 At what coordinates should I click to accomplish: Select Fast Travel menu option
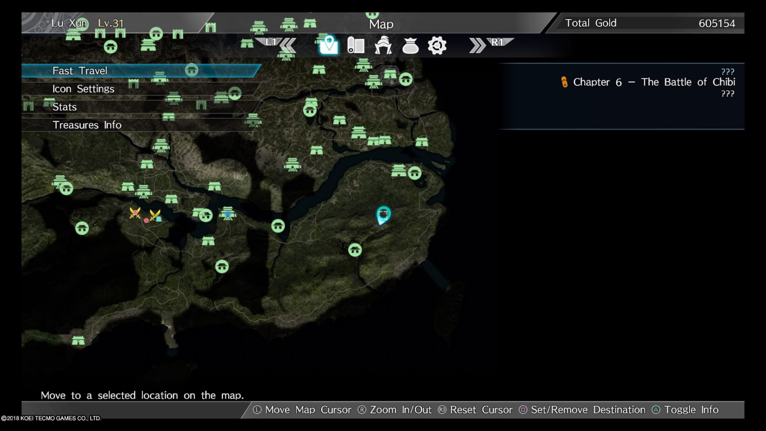[x=141, y=70]
